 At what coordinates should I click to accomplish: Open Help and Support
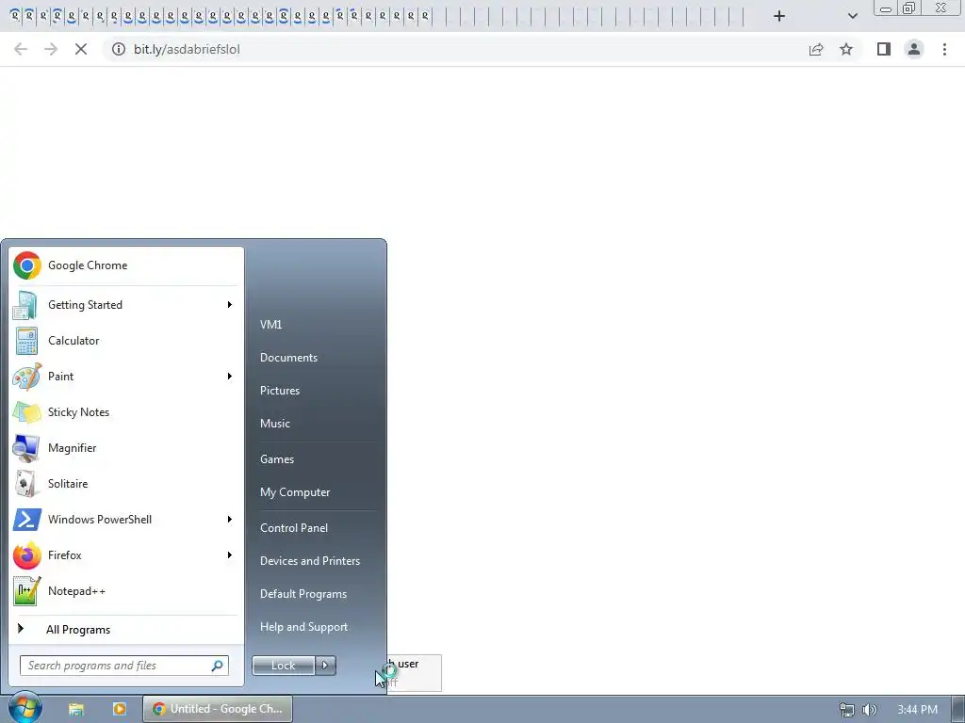tap(304, 627)
